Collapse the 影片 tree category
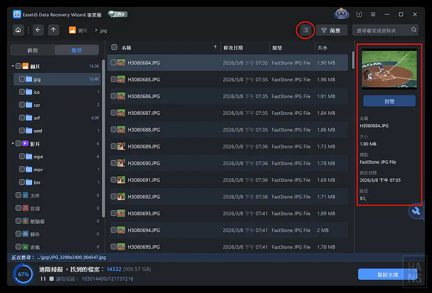The image size is (432, 293). click(13, 144)
